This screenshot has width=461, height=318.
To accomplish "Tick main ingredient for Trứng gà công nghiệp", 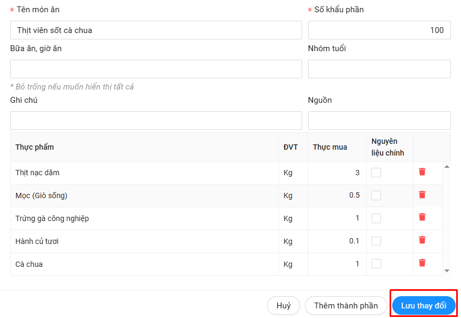I will click(376, 218).
